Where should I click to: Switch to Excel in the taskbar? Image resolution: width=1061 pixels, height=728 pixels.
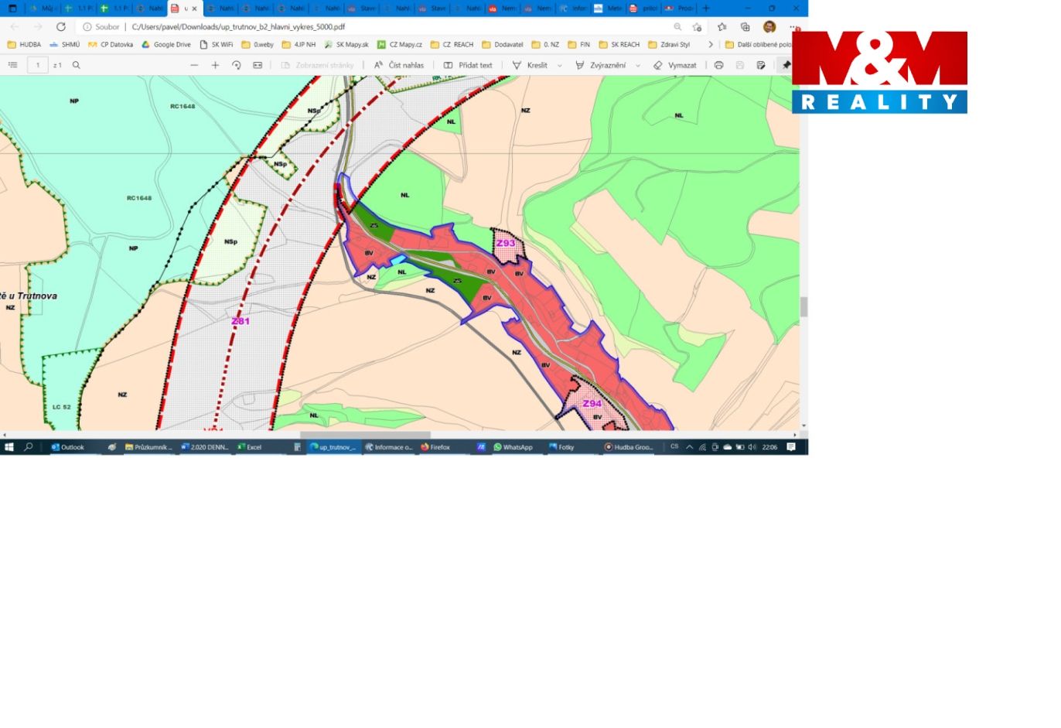249,447
